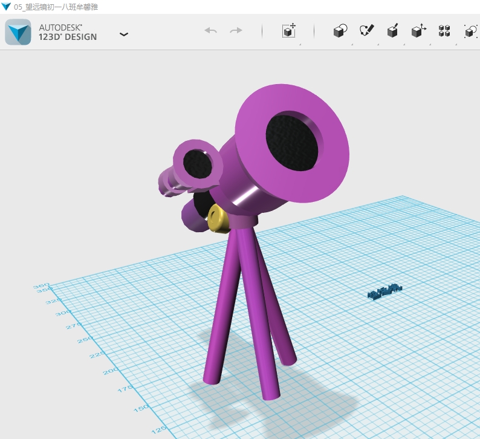This screenshot has width=480, height=439.
Task: Redo the last undone action
Action: [x=236, y=31]
